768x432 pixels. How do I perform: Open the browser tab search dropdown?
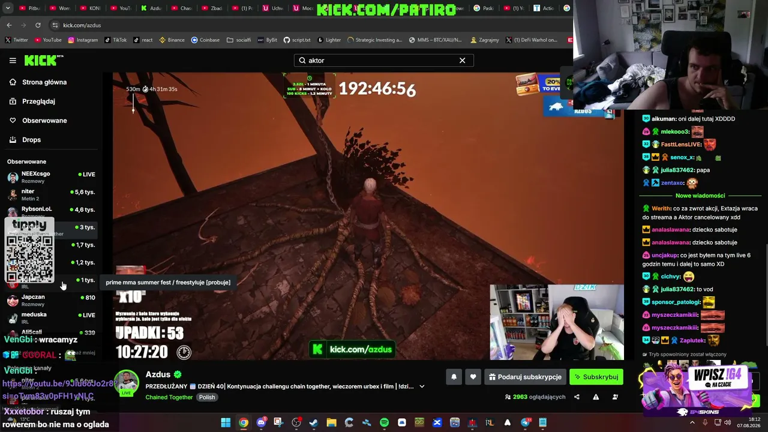[8, 8]
